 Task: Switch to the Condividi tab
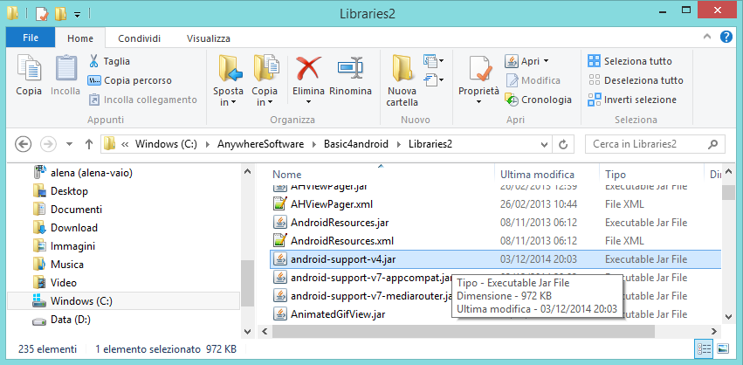point(140,38)
